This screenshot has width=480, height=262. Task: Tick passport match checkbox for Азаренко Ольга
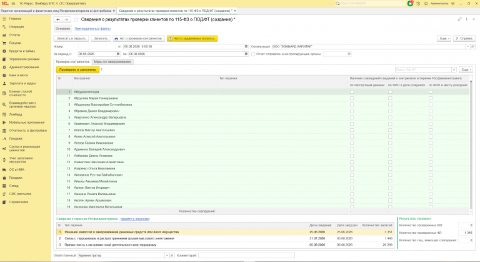[352, 168]
